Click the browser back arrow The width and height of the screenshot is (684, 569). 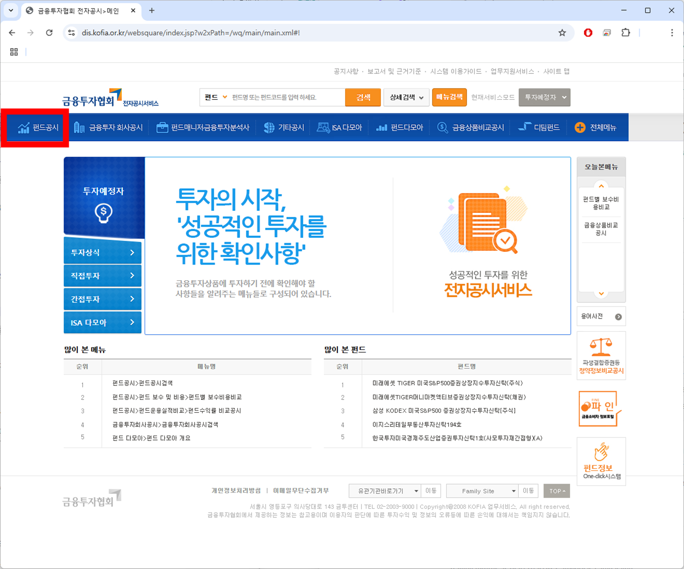(12, 33)
